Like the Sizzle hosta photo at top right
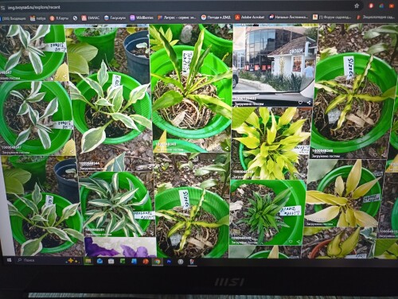 pos(375,155)
